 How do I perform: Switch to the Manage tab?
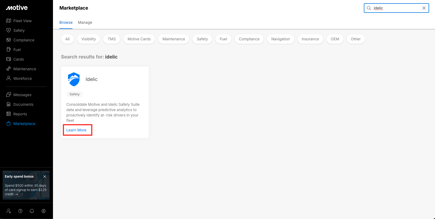click(x=85, y=22)
